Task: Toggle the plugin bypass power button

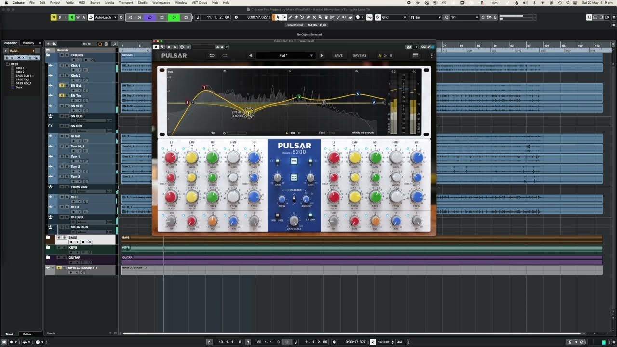Action: 156,47
